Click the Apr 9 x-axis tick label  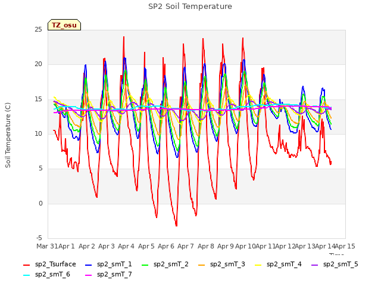[226, 246]
